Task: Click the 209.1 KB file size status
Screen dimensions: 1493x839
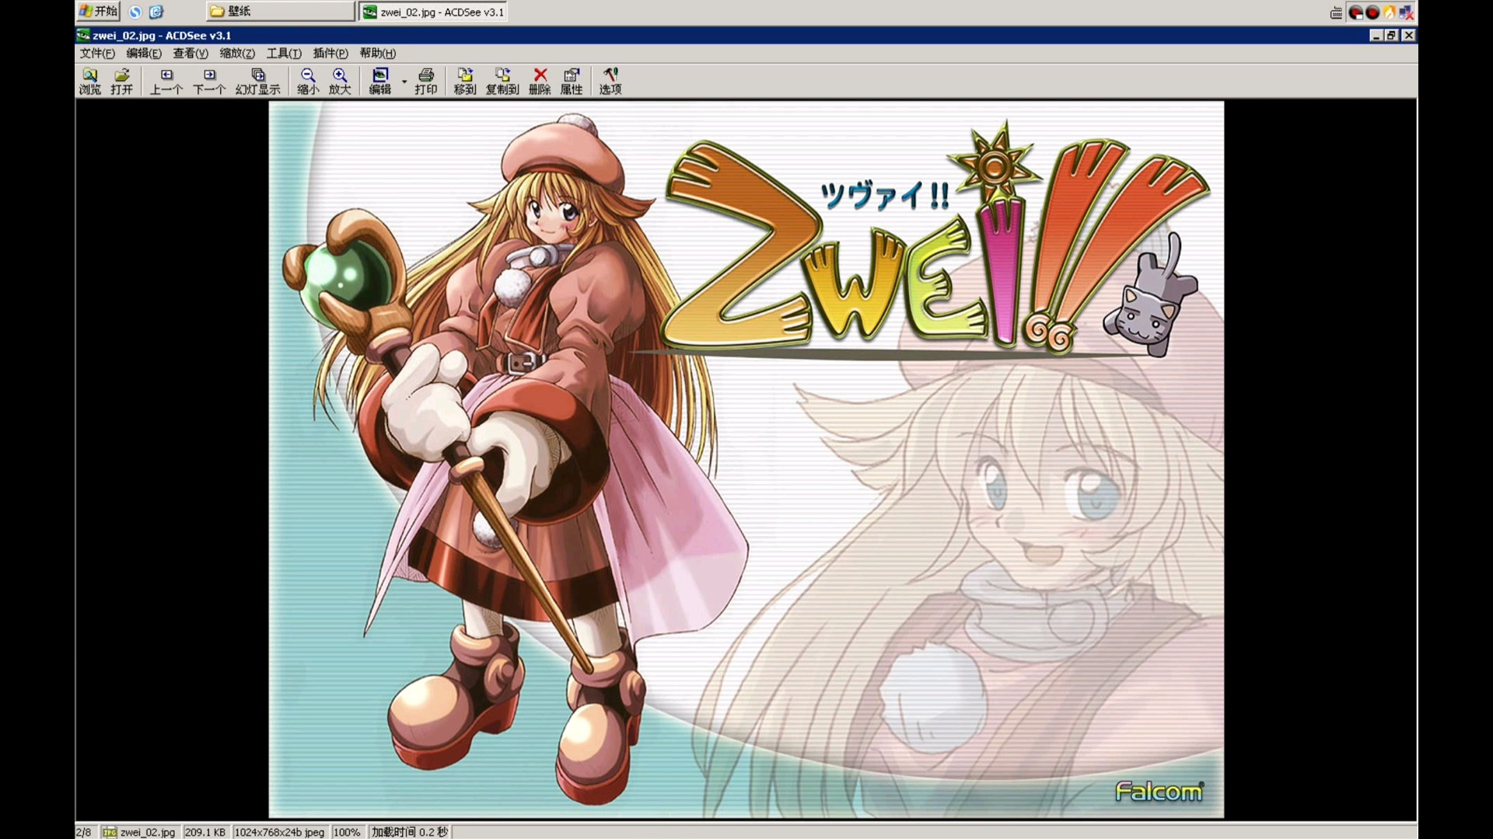Action: pyautogui.click(x=205, y=832)
